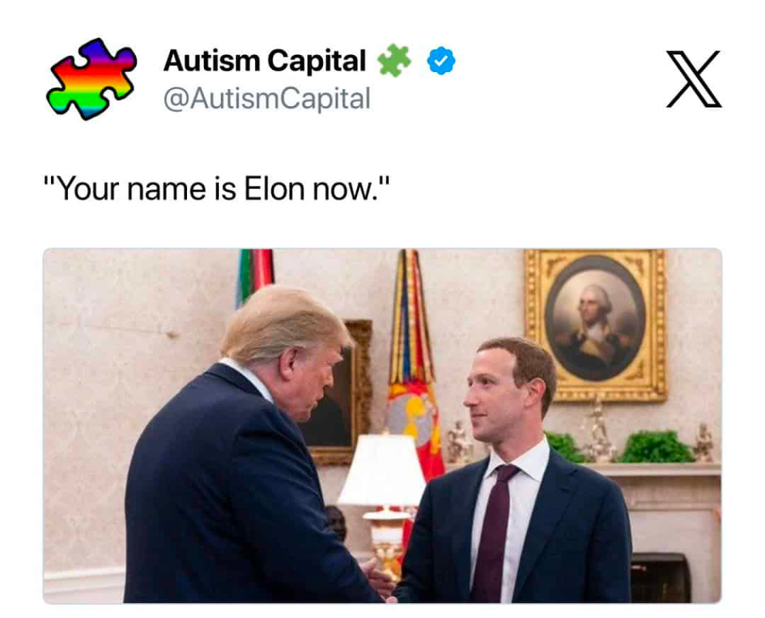Screen dimensions: 765x618
Task: Click the handshake at the photo bottom
Action: [x=379, y=579]
